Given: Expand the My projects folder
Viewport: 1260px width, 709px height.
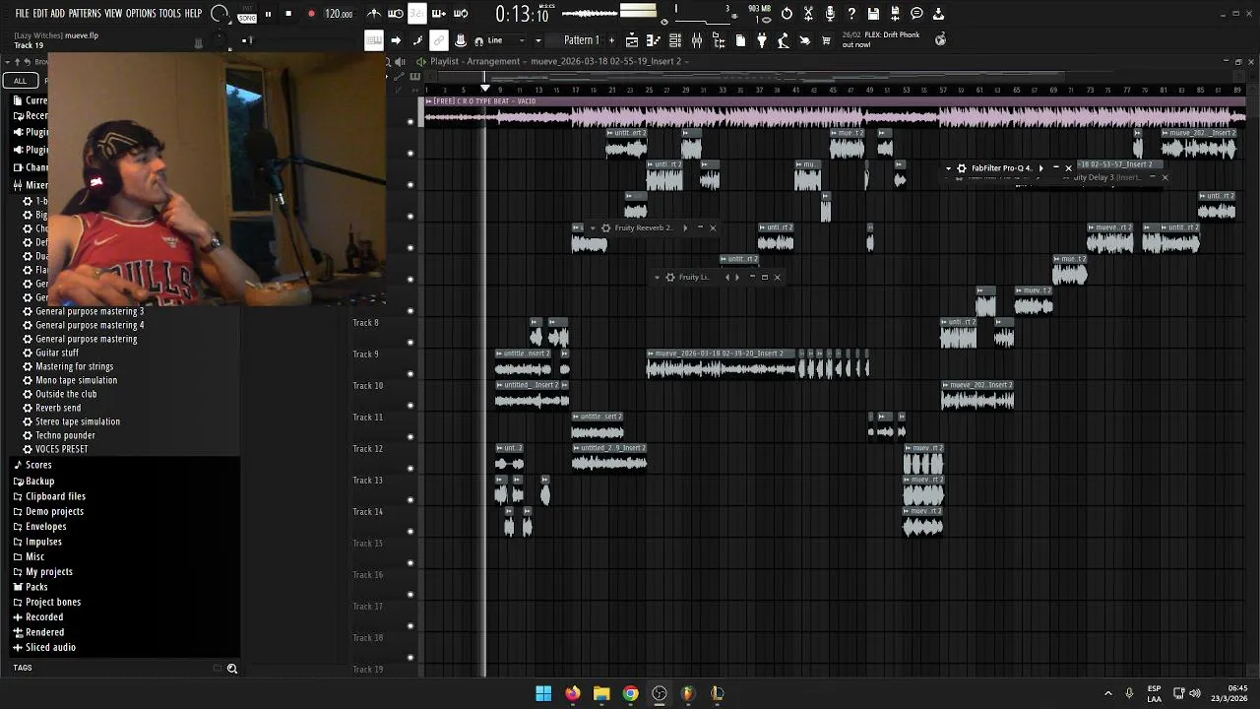Looking at the screenshot, I should [48, 571].
